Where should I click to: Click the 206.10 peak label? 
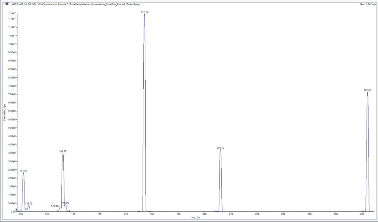(x=220, y=147)
